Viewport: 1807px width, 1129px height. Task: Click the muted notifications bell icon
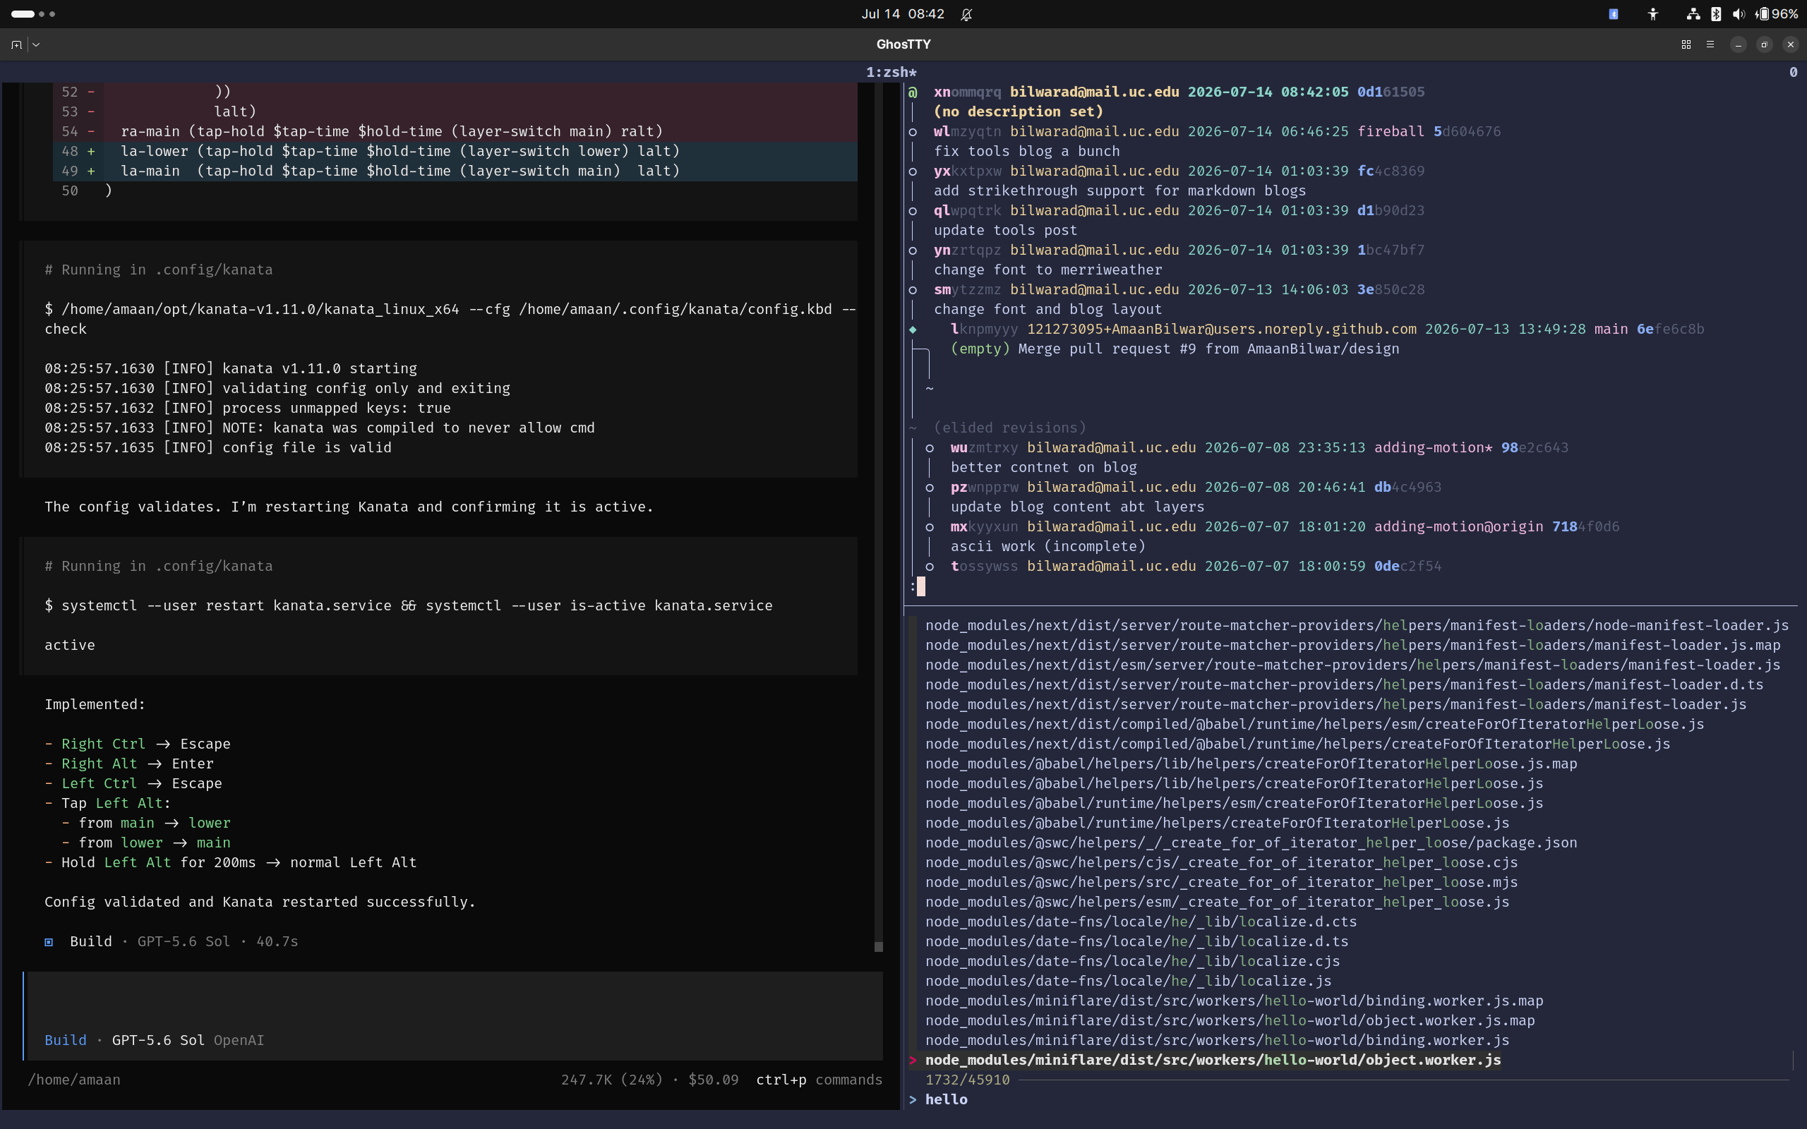(966, 14)
